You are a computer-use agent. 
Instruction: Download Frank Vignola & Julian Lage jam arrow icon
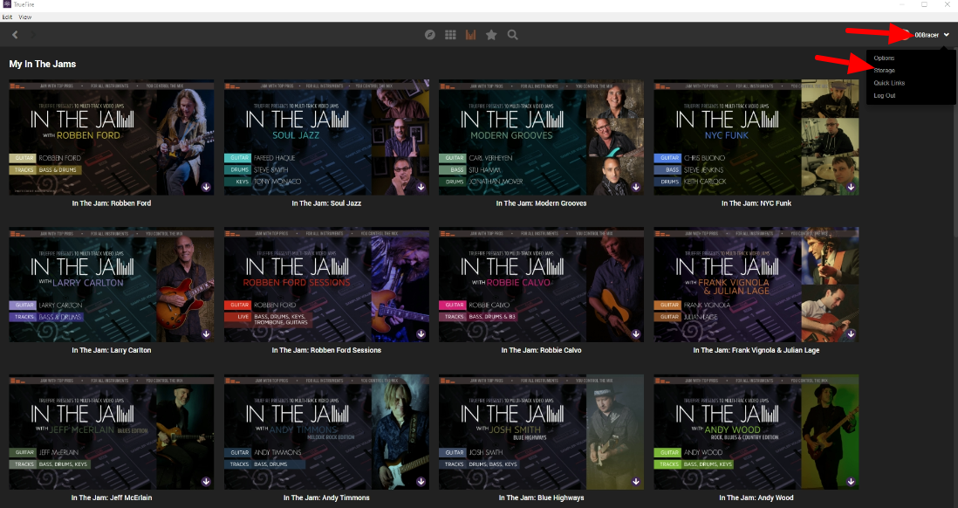pos(851,333)
